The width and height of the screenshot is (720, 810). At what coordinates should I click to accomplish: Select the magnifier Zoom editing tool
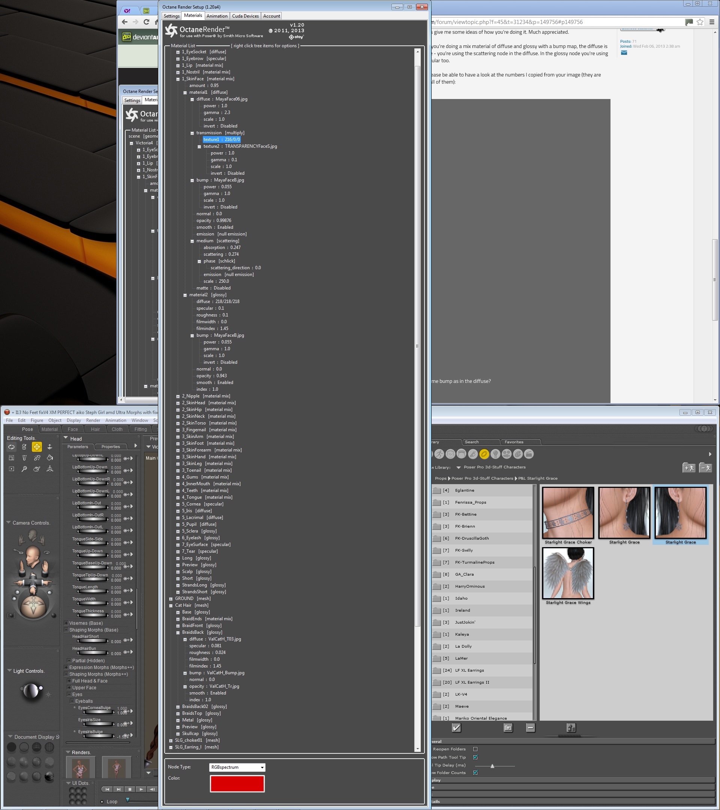(24, 469)
